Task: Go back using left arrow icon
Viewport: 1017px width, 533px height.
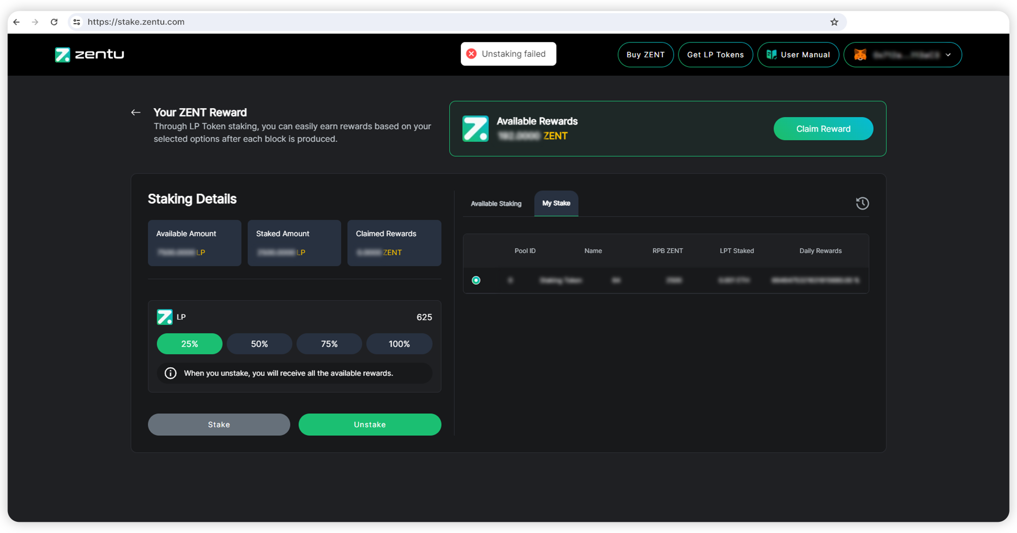Action: (136, 112)
